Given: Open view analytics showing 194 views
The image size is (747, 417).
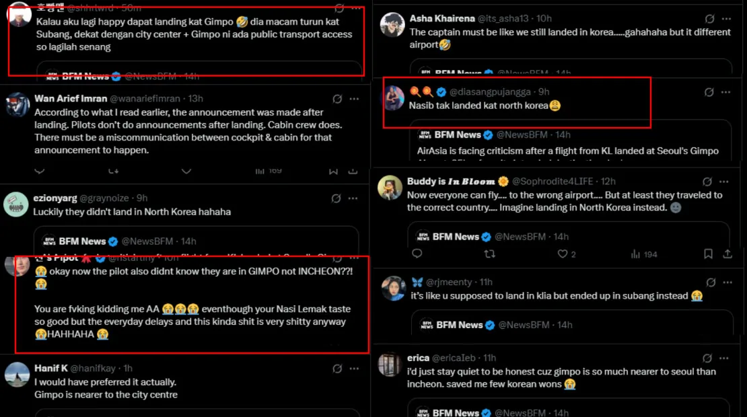Looking at the screenshot, I should point(636,254).
